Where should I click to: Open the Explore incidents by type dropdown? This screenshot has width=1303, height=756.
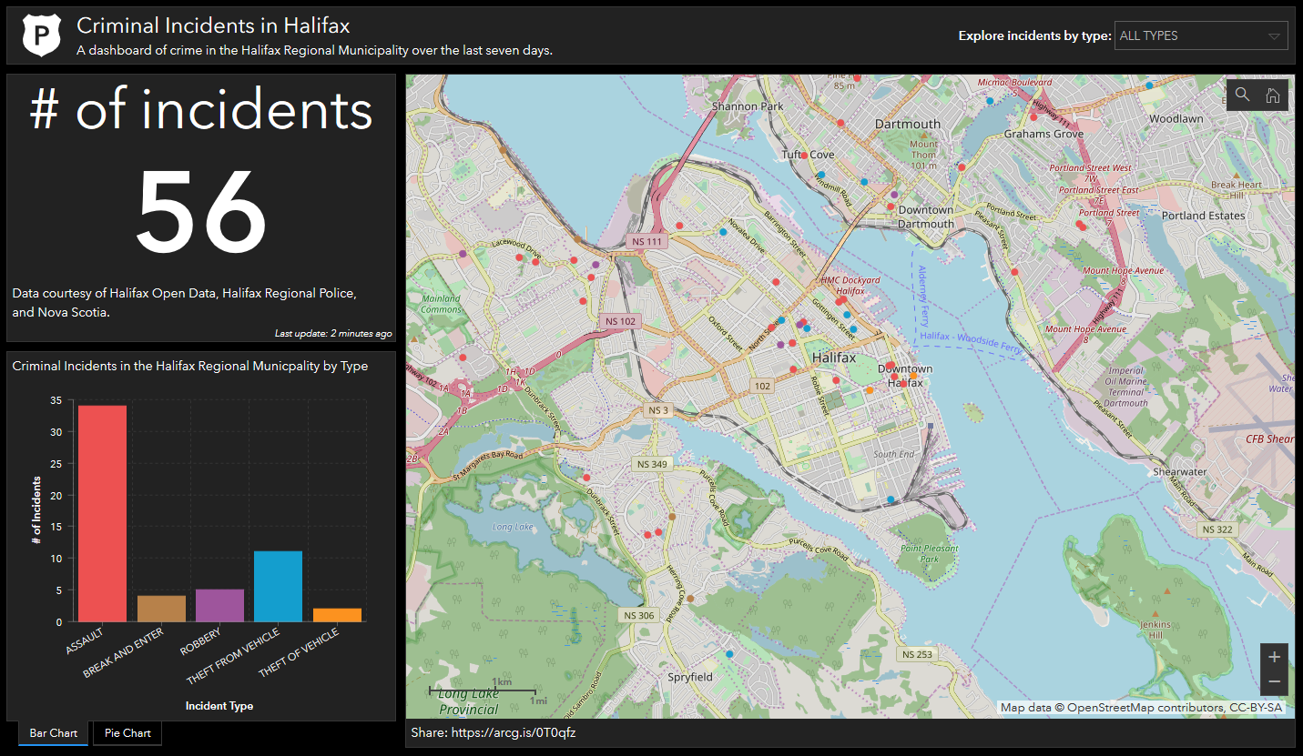click(1201, 35)
